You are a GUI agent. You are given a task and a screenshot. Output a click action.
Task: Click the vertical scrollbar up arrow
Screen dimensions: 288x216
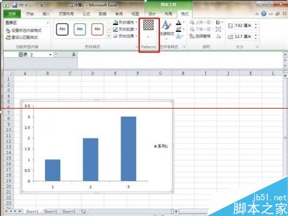[285, 76]
